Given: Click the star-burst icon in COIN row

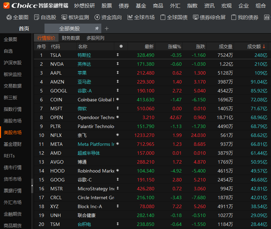Looking at the screenshot, I should (117, 99).
